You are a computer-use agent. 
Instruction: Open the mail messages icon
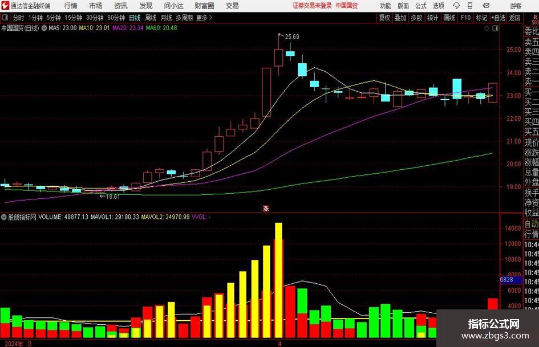pos(486,6)
